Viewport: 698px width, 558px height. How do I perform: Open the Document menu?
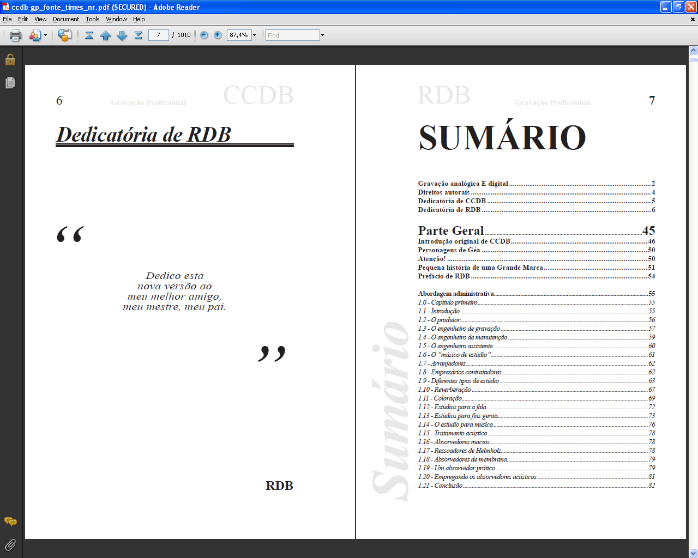65,19
